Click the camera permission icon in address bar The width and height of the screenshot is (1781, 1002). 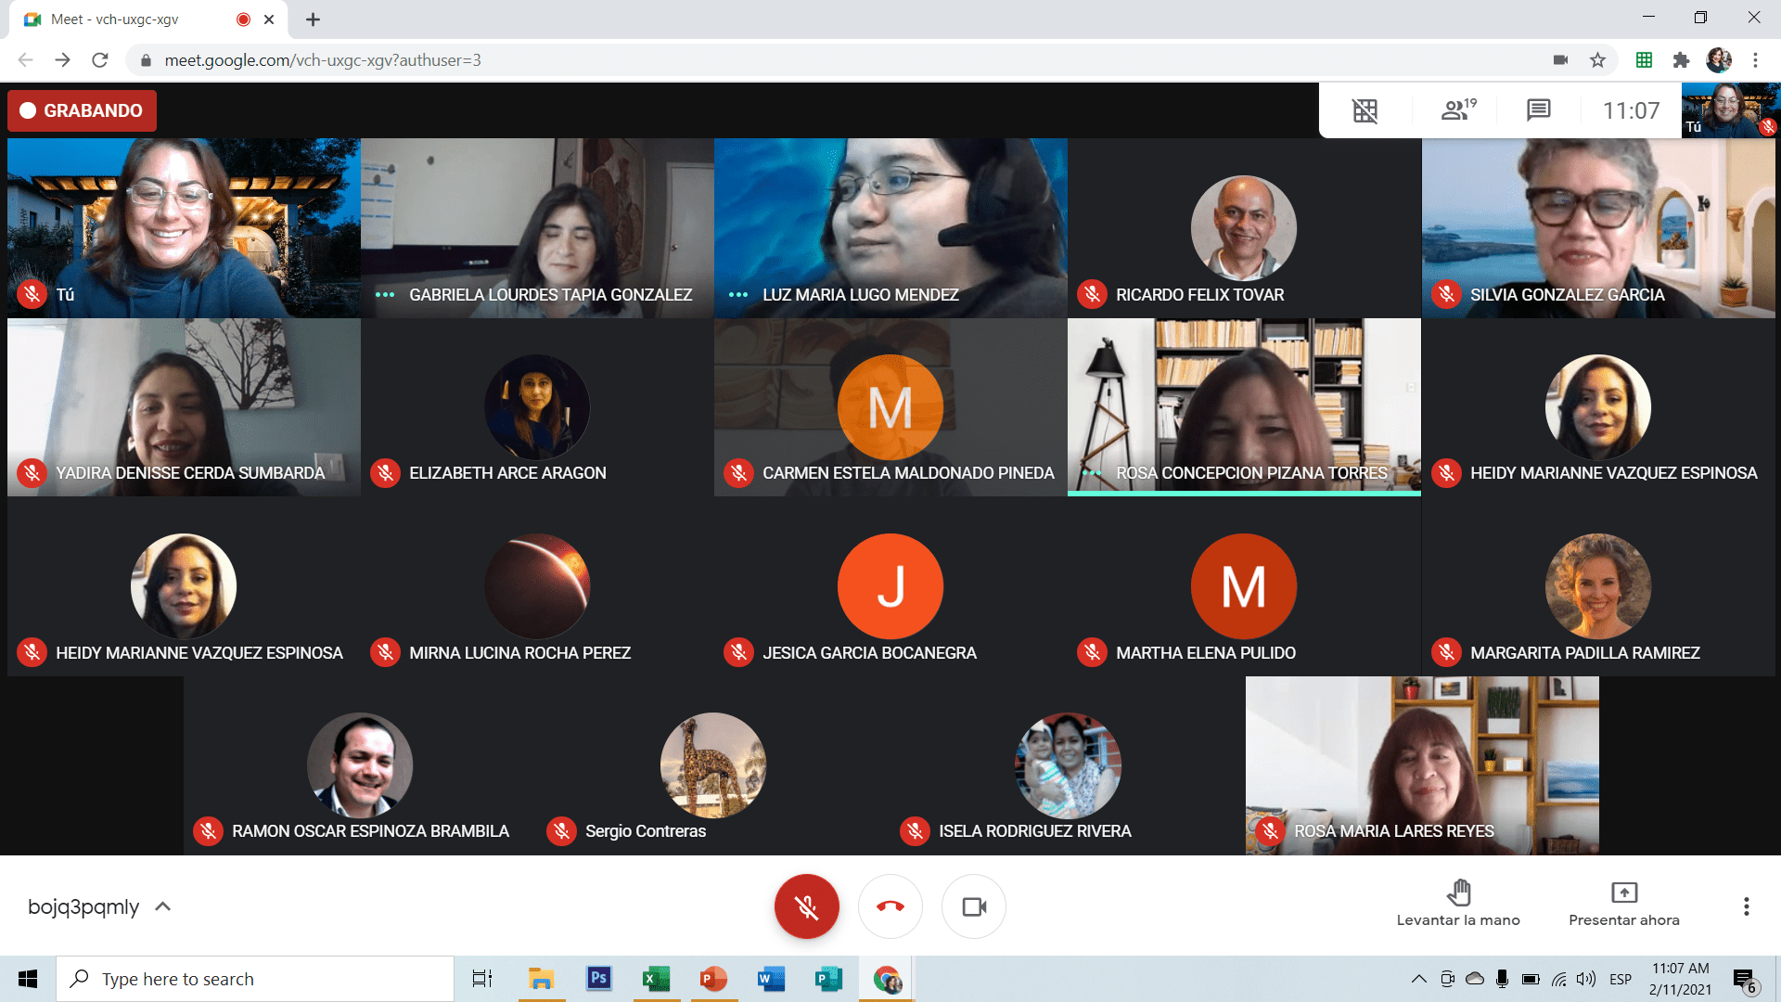pyautogui.click(x=1560, y=60)
